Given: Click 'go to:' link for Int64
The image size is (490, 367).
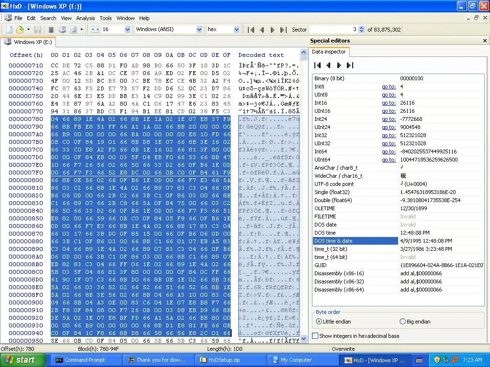Looking at the screenshot, I should point(389,151).
